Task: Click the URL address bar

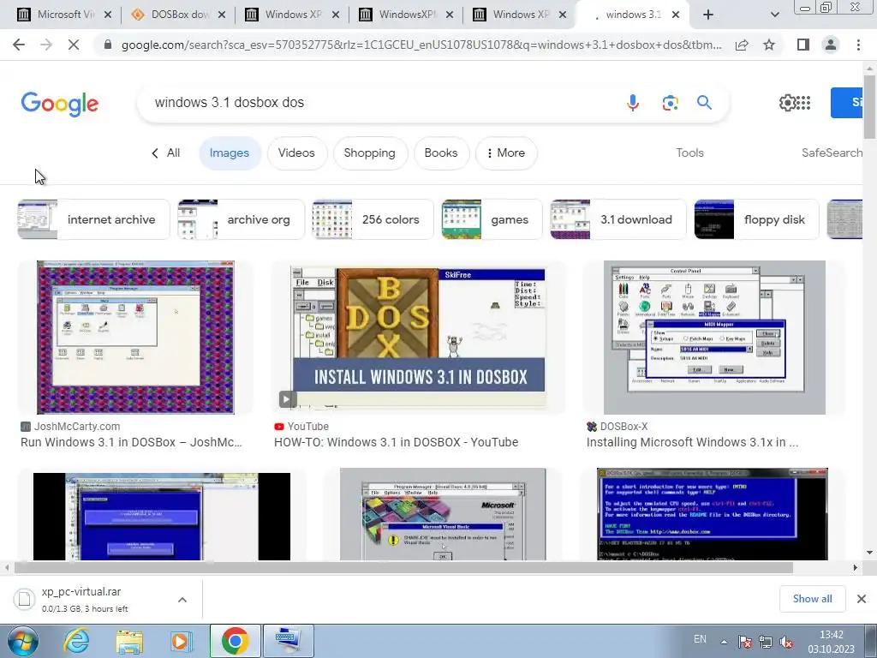Action: [421, 45]
